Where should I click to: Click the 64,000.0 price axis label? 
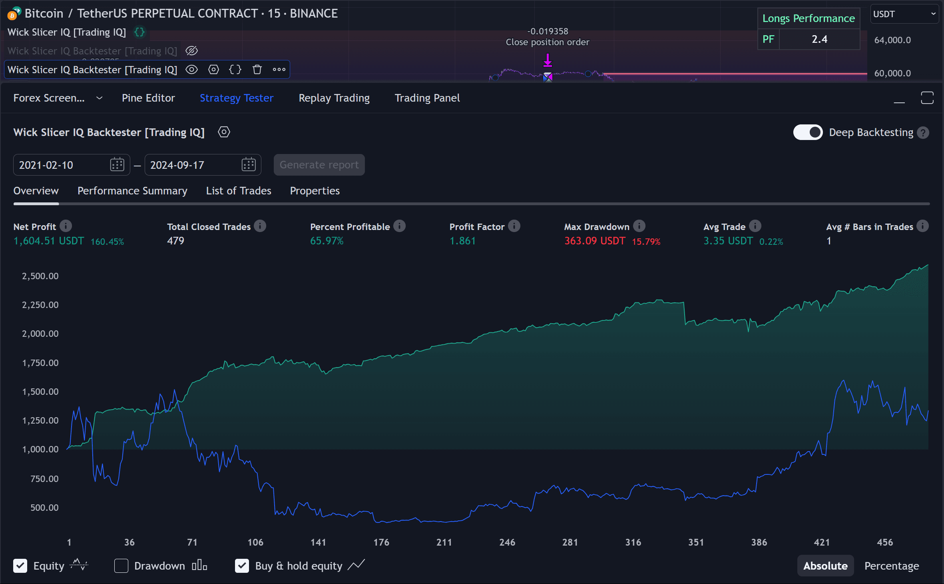pos(892,40)
